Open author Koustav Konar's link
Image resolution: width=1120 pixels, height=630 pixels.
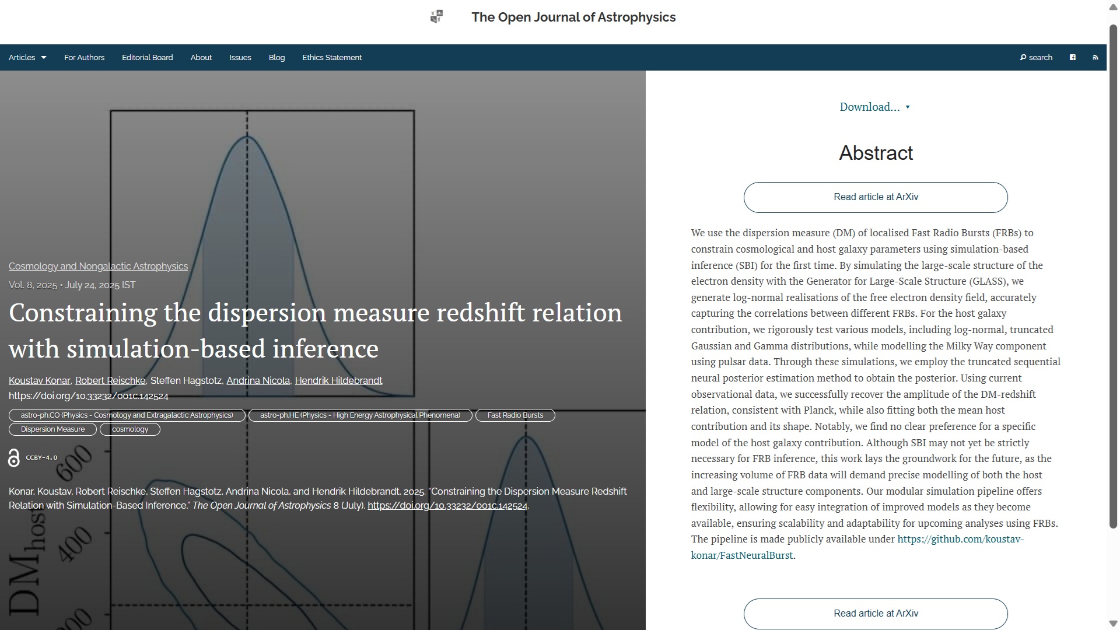tap(39, 380)
